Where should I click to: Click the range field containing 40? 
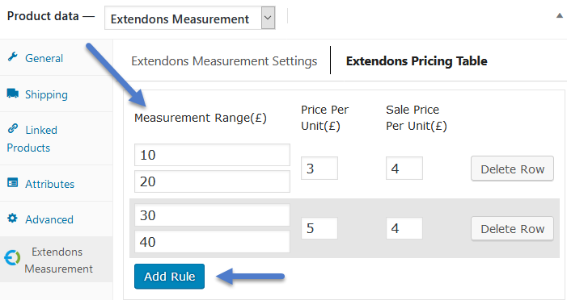[212, 242]
